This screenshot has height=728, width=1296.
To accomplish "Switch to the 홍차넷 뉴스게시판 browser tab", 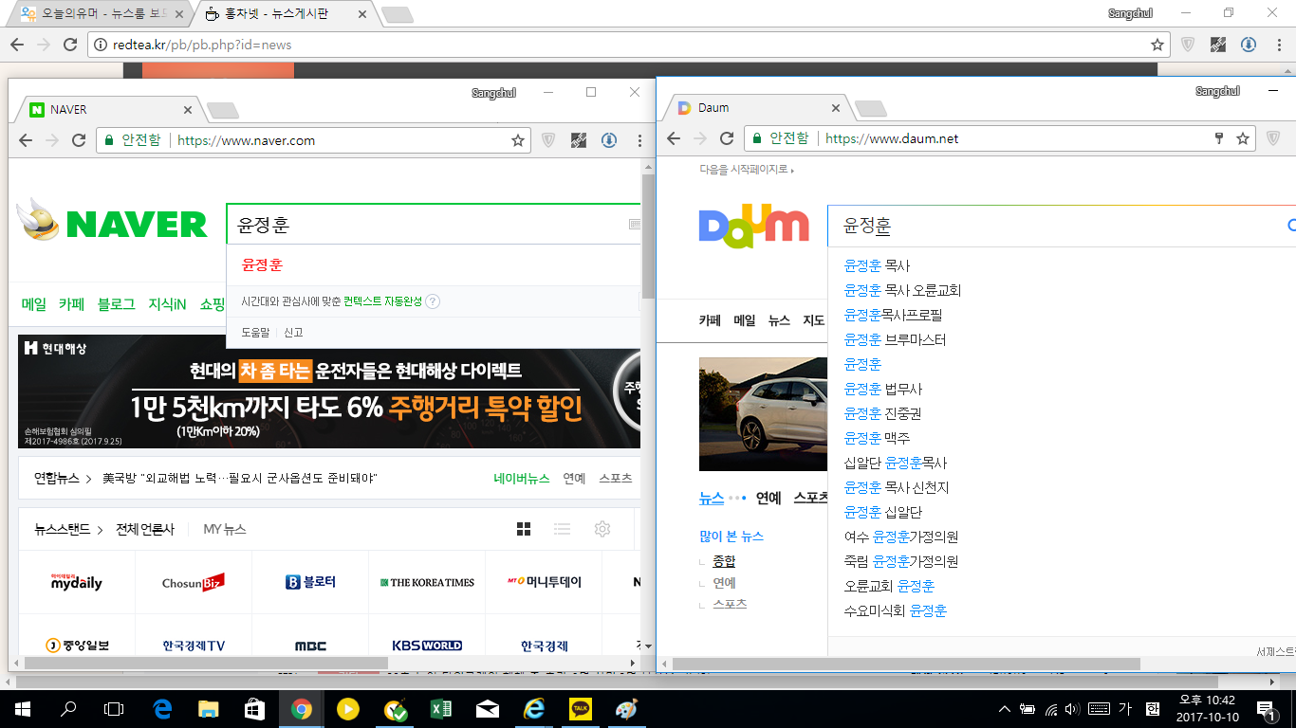I will (x=281, y=14).
